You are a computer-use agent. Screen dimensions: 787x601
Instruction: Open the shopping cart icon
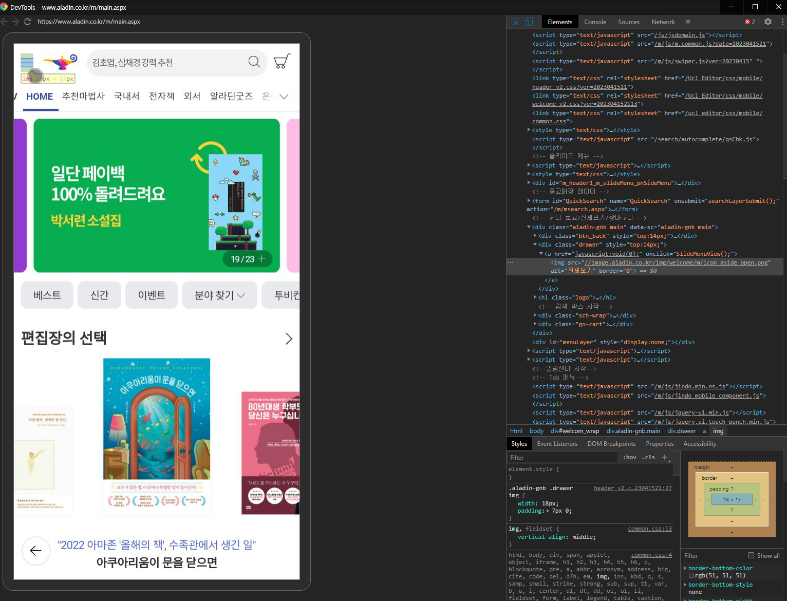(282, 62)
